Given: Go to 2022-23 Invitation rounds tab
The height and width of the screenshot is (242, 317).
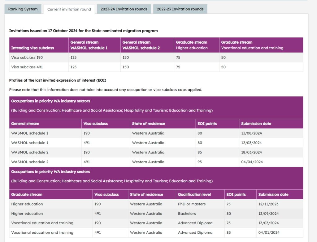Looking at the screenshot, I should [x=180, y=9].
